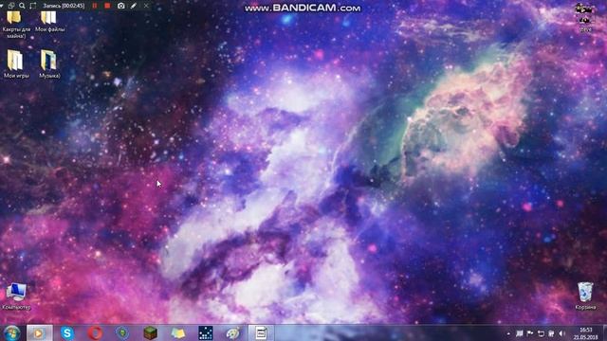Open Skype from the taskbar

(x=67, y=332)
